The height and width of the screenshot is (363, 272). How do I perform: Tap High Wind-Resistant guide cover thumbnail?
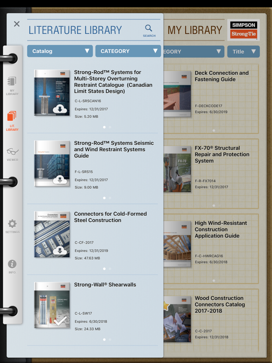click(177, 244)
